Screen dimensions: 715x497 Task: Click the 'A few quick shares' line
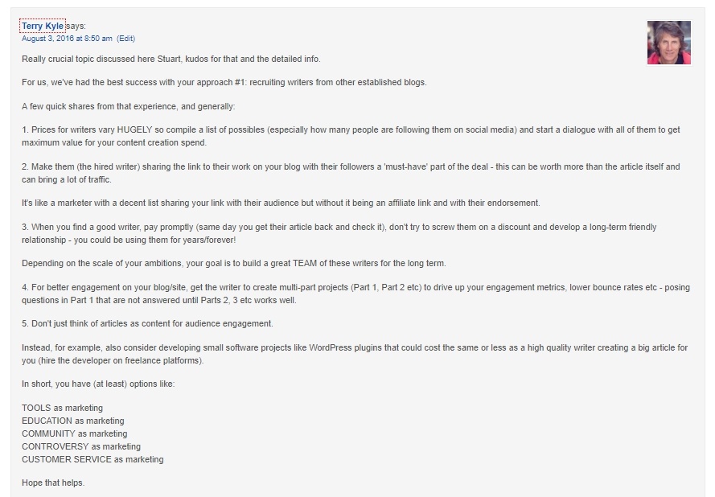pos(128,106)
